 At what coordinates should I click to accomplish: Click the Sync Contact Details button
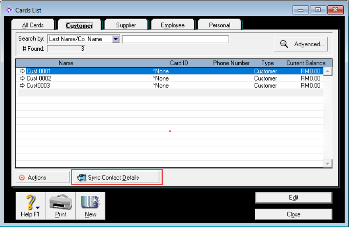[x=117, y=178]
